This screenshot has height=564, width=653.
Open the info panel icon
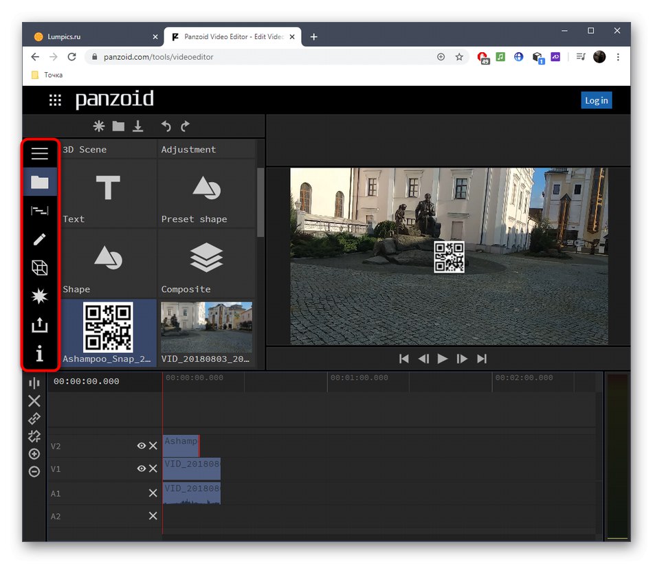[x=40, y=354]
